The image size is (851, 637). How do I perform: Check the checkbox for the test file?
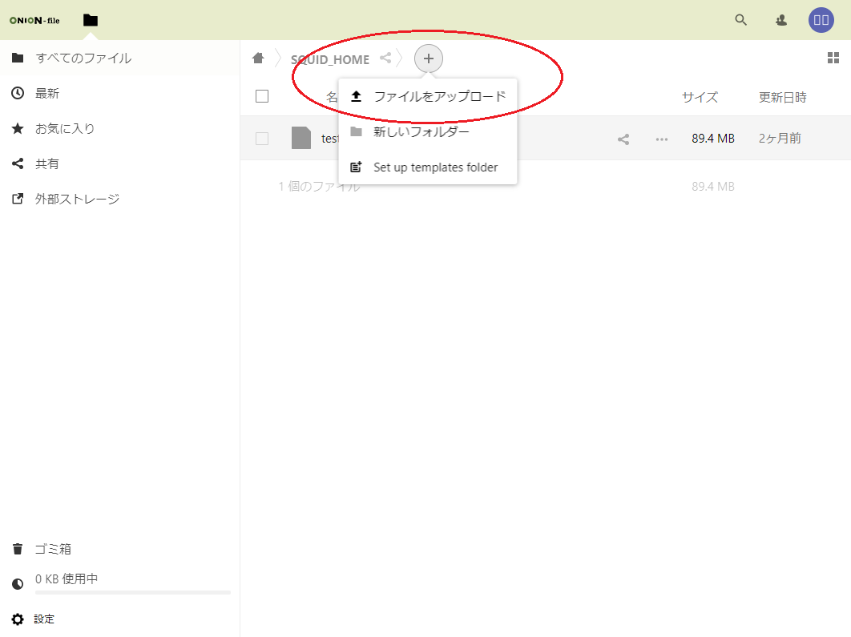tap(262, 139)
